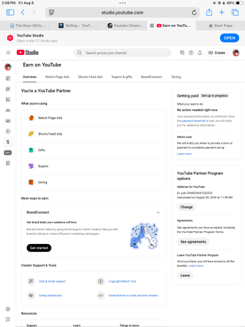Go back with Safari back arrow
Screen dimensions: 245x327
23,12
